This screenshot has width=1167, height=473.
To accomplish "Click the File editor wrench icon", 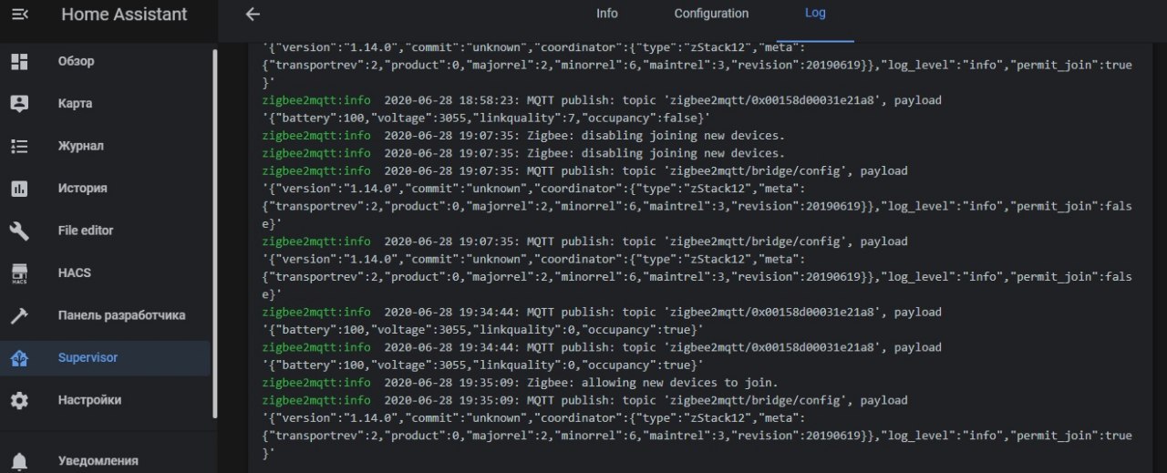I will click(x=20, y=231).
